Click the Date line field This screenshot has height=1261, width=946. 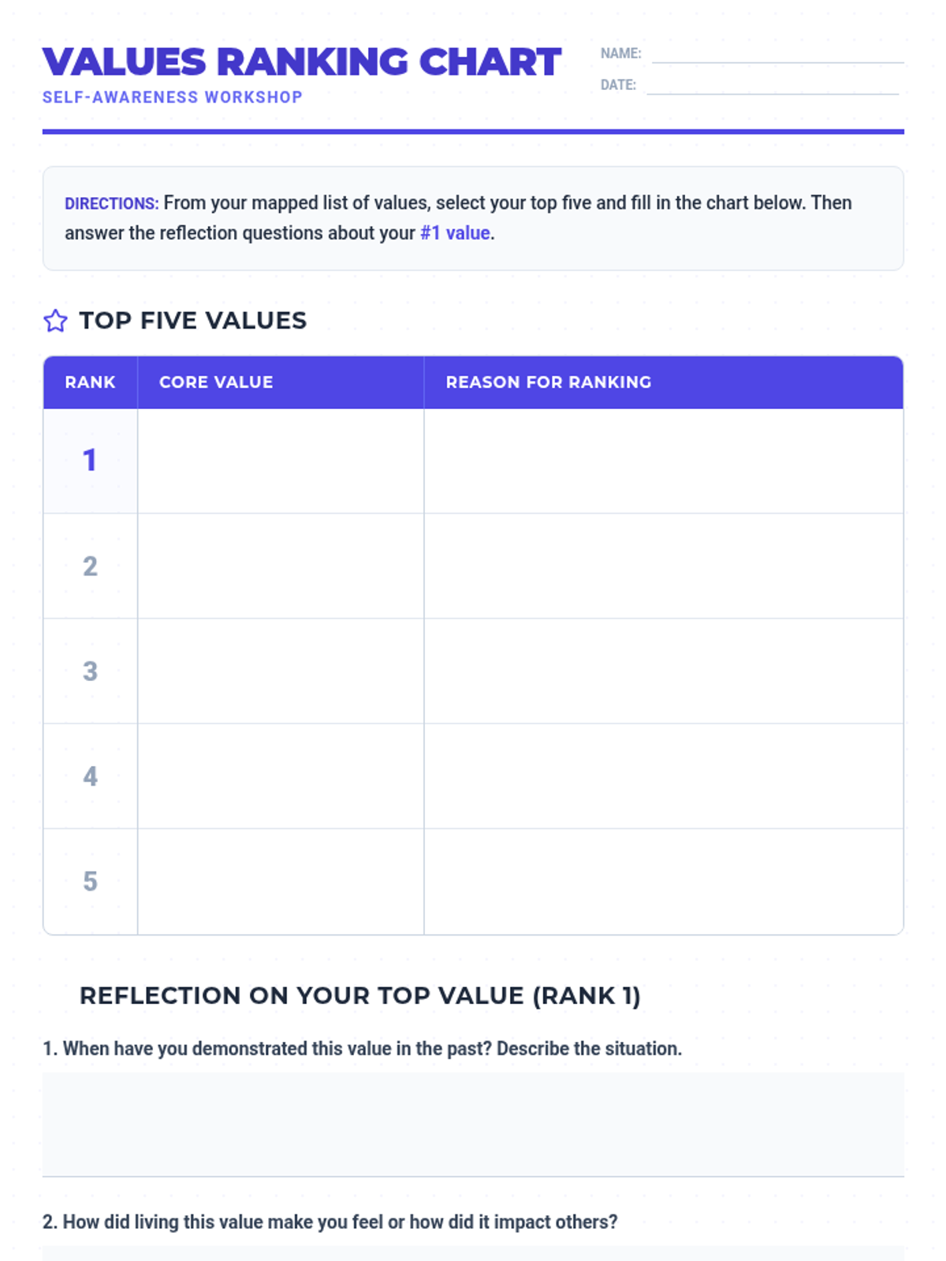click(x=773, y=85)
